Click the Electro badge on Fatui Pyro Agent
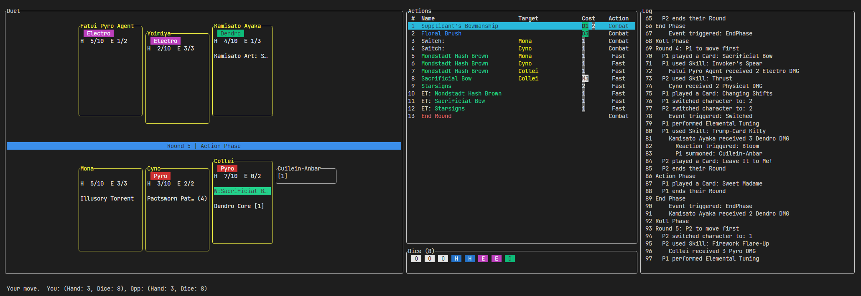 [99, 33]
